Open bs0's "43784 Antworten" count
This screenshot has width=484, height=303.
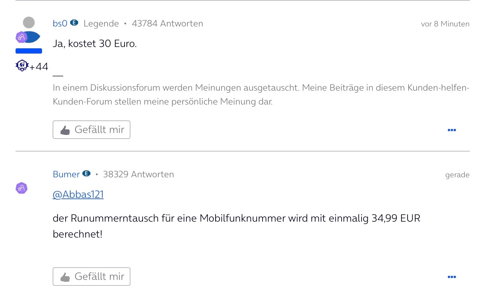pos(167,23)
